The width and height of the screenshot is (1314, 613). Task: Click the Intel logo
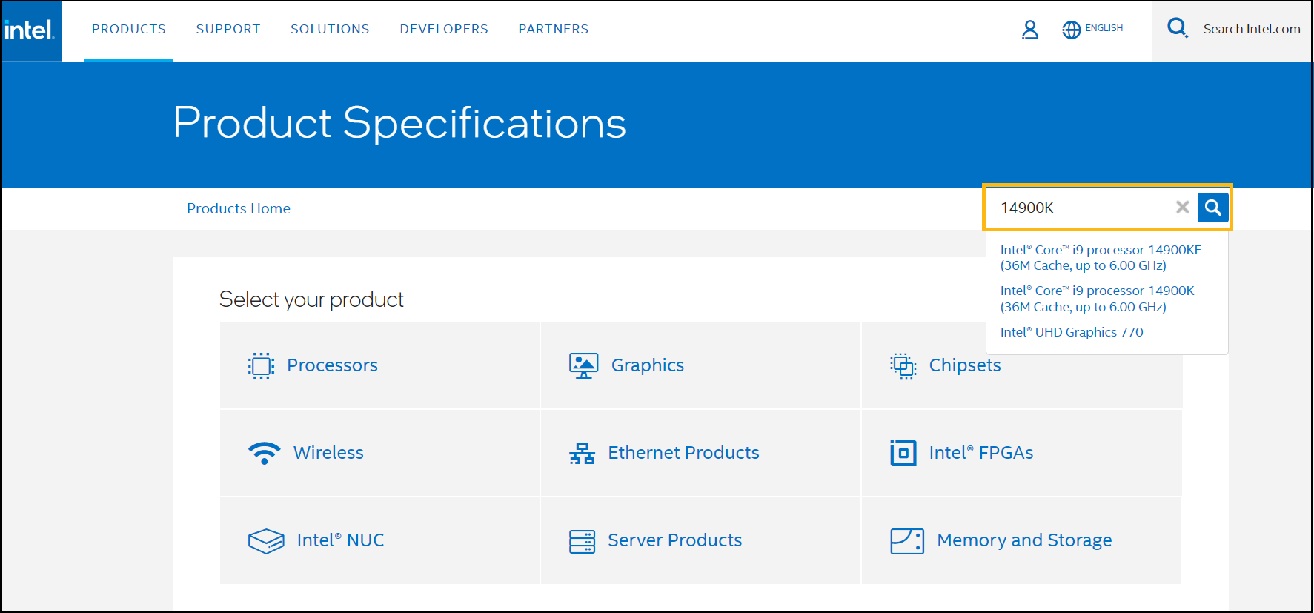click(x=30, y=30)
